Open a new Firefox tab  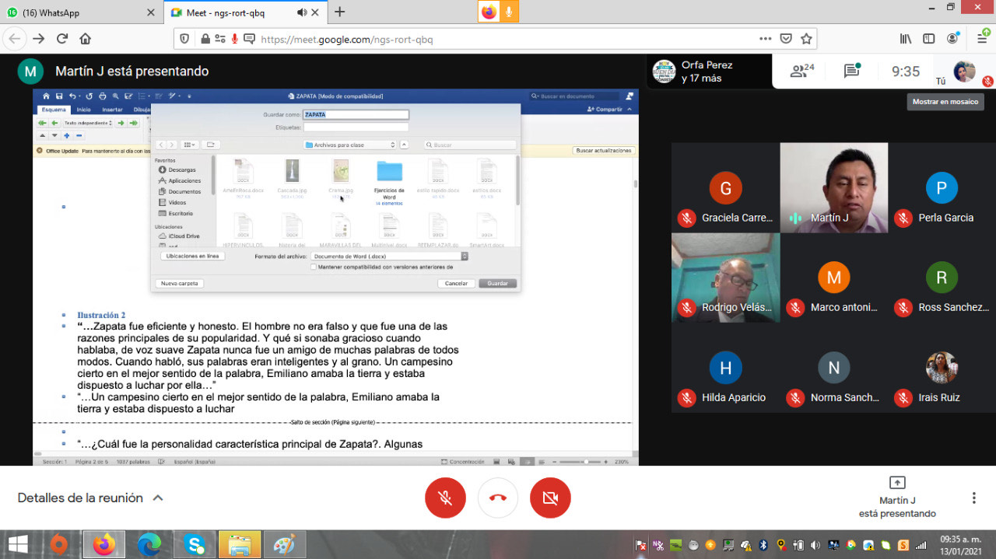[339, 12]
